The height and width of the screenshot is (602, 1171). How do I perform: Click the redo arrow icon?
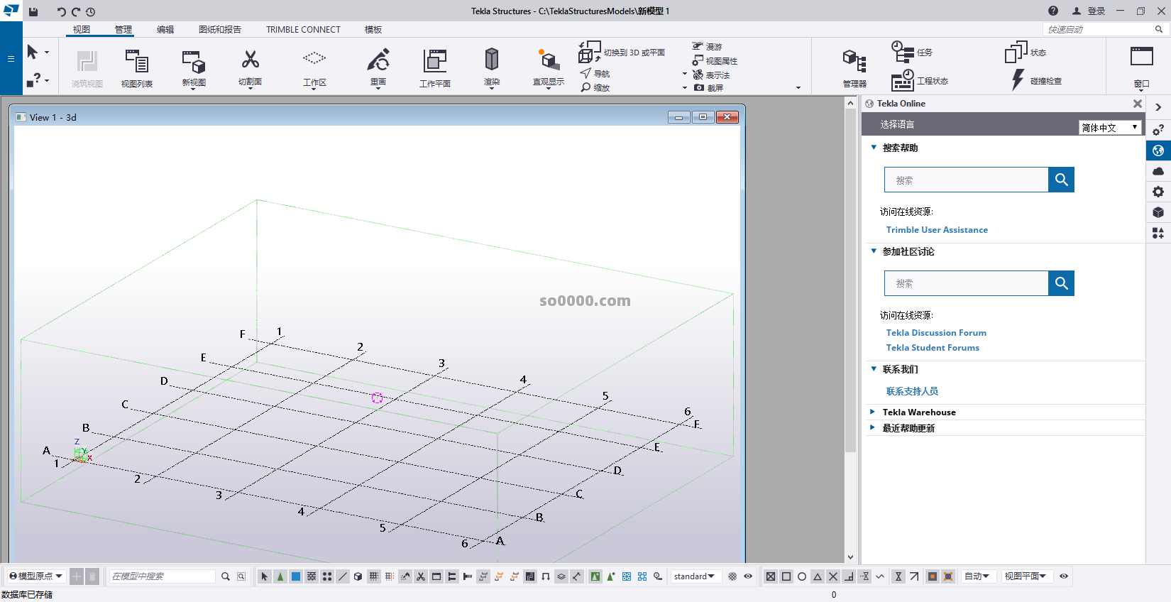75,11
